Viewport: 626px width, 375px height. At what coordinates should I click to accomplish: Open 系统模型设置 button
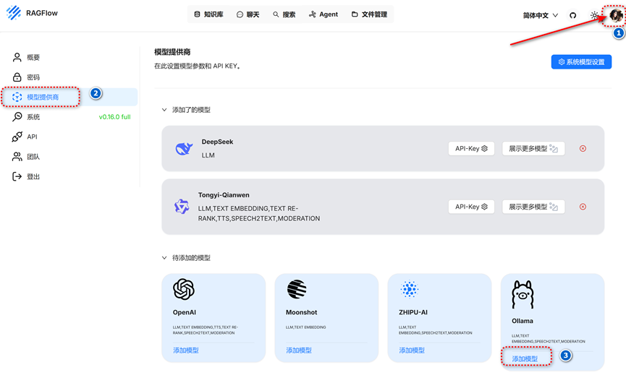(581, 61)
